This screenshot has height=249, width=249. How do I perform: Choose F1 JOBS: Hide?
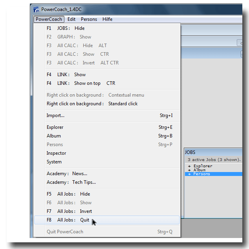[x=107, y=28]
